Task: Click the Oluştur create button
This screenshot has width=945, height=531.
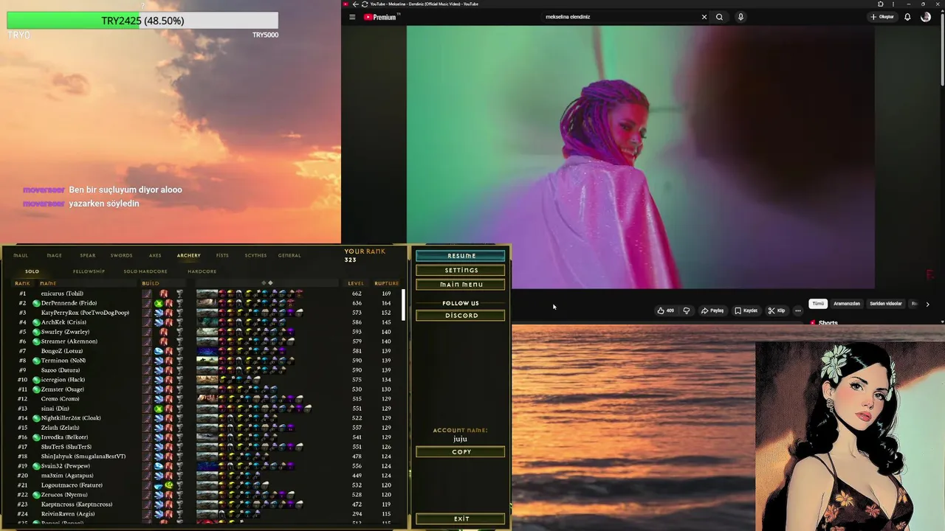Action: 882,17
